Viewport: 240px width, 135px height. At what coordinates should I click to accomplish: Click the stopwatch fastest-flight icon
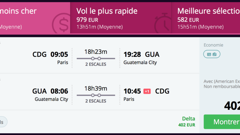pos(163,23)
